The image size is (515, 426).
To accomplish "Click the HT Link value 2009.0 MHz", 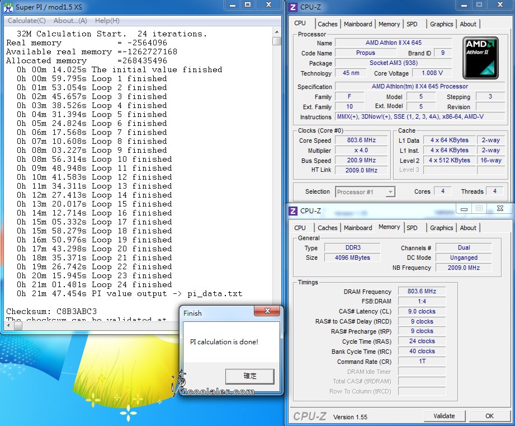I will pos(361,170).
